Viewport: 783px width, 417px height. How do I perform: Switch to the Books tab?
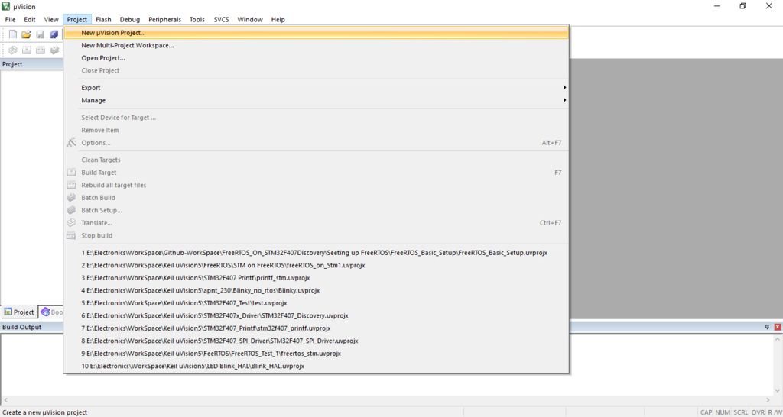point(51,312)
